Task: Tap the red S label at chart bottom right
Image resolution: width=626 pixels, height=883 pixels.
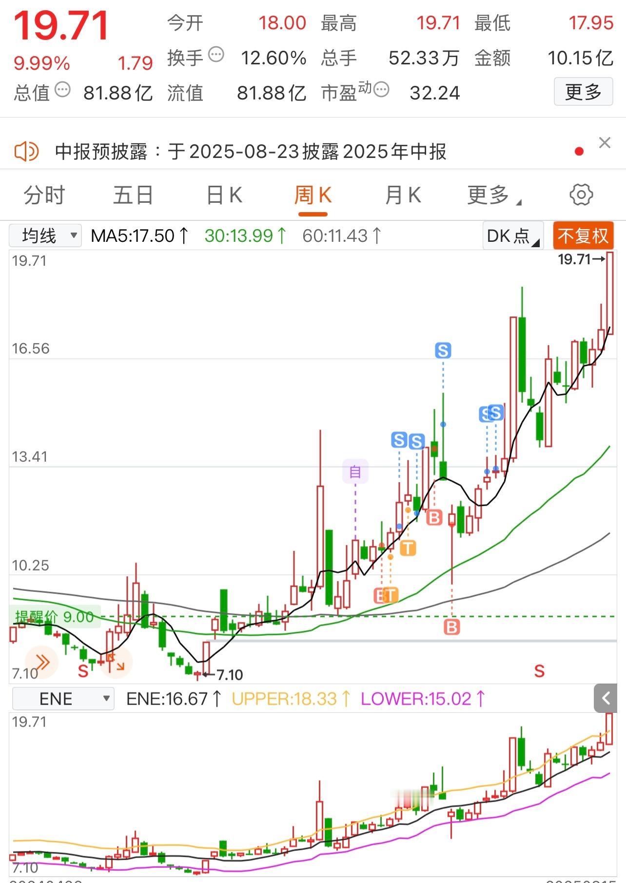Action: pos(539,671)
